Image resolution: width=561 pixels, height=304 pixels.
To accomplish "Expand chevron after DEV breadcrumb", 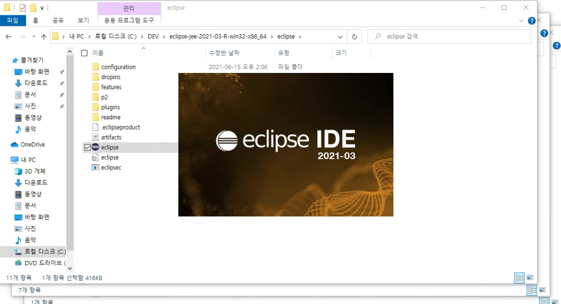I will click(164, 36).
